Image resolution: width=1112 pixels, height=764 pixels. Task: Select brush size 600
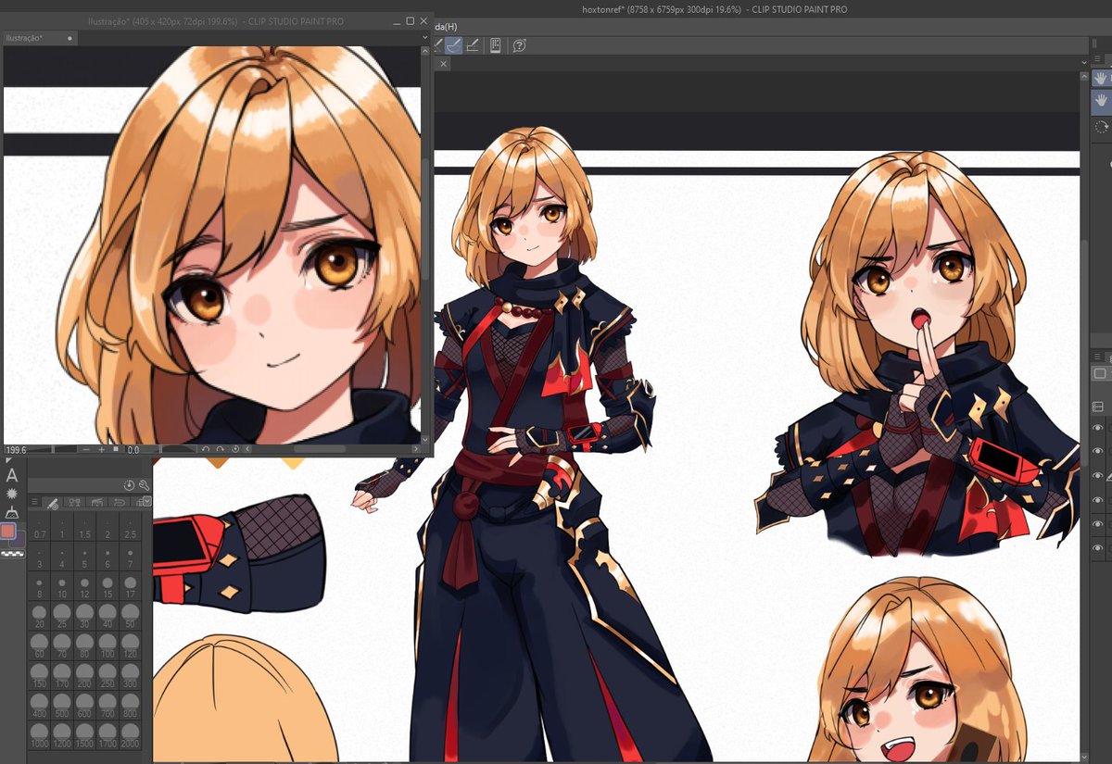[84, 706]
